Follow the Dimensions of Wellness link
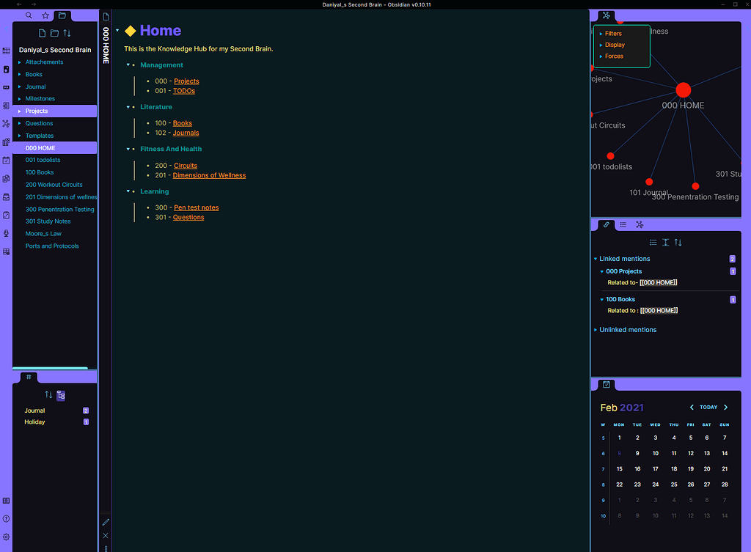The height and width of the screenshot is (552, 751). (209, 176)
